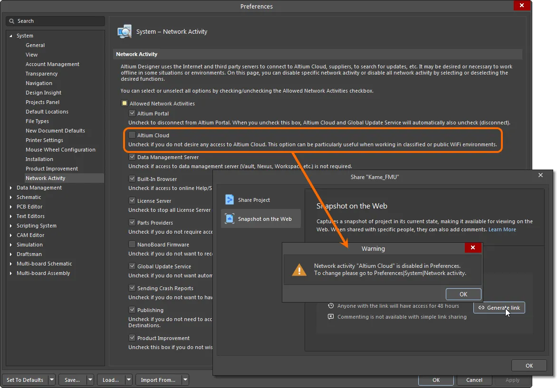Collapse the System tree node
This screenshot has width=557, height=388.
coord(10,36)
